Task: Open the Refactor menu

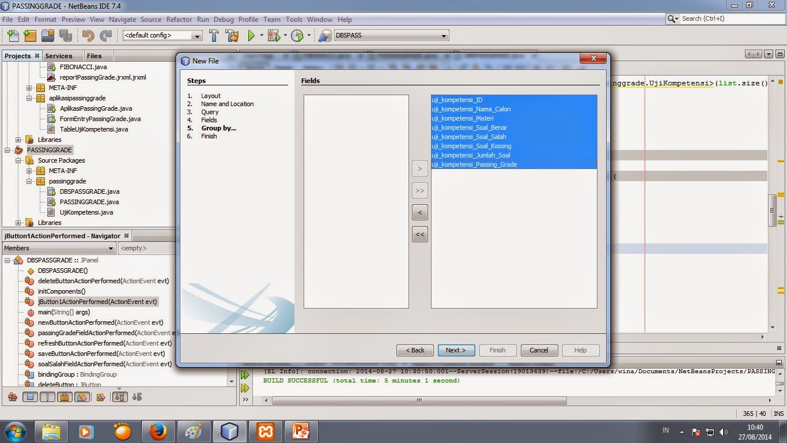Action: pyautogui.click(x=179, y=19)
